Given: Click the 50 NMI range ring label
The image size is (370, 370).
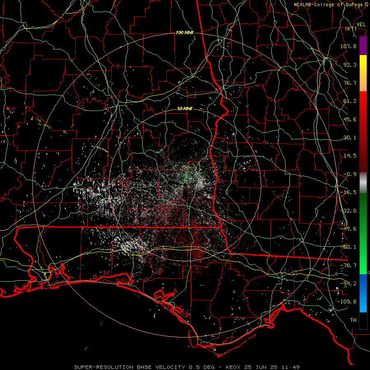Looking at the screenshot, I should 185,109.
